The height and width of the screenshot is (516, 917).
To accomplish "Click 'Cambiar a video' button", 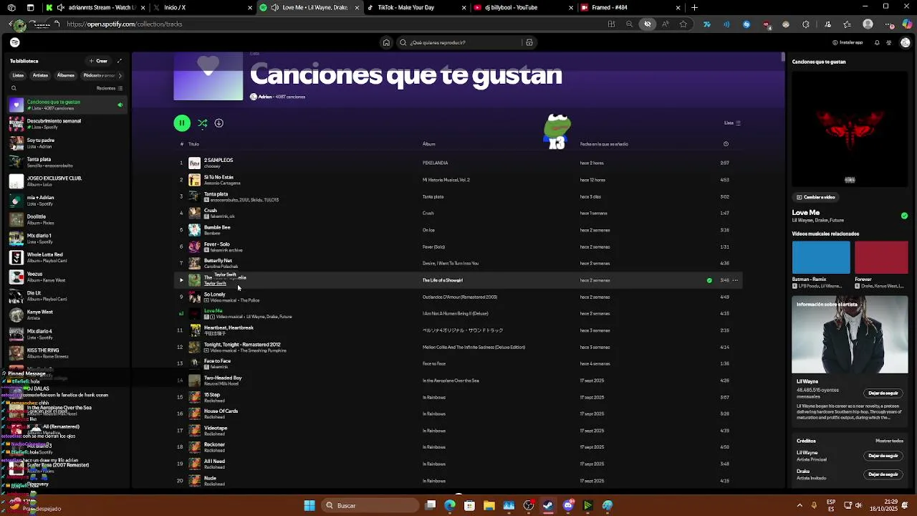I will coord(816,197).
